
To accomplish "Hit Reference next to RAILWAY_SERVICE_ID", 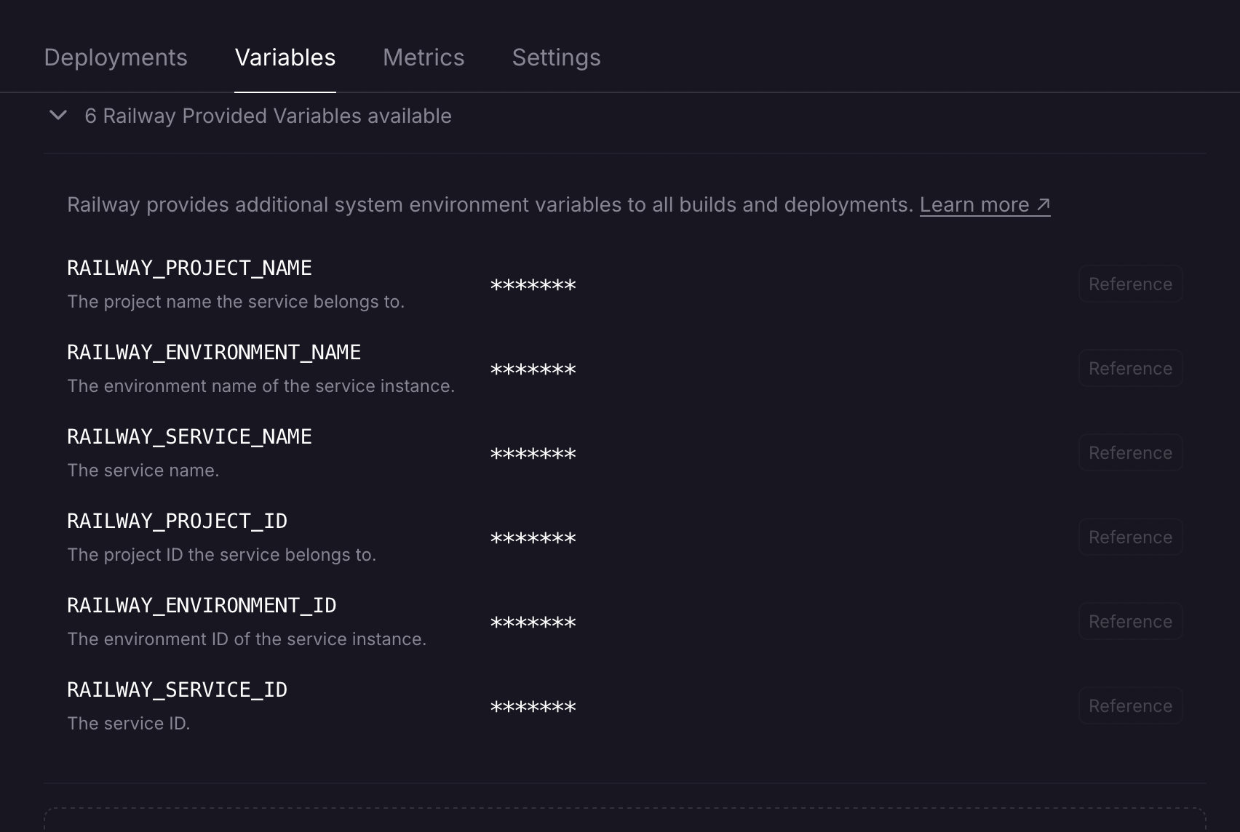I will tap(1129, 706).
